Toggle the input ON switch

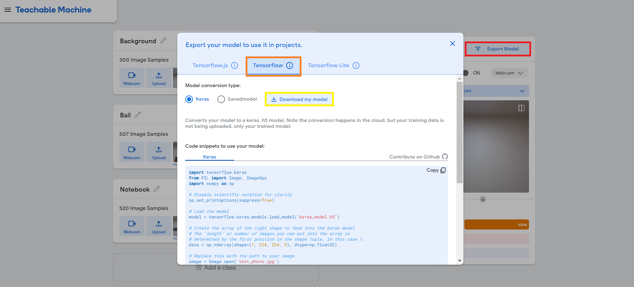(466, 73)
